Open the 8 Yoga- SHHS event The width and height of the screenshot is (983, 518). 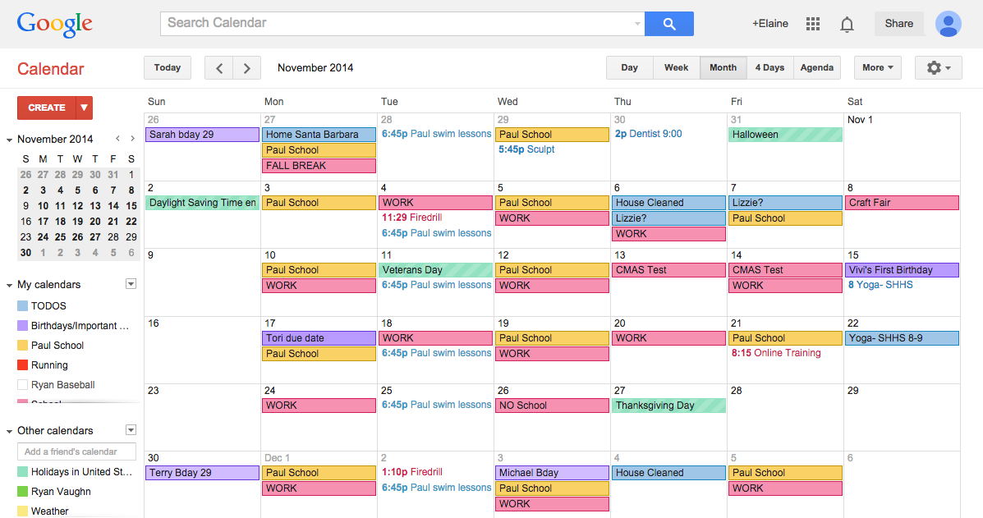tap(880, 284)
